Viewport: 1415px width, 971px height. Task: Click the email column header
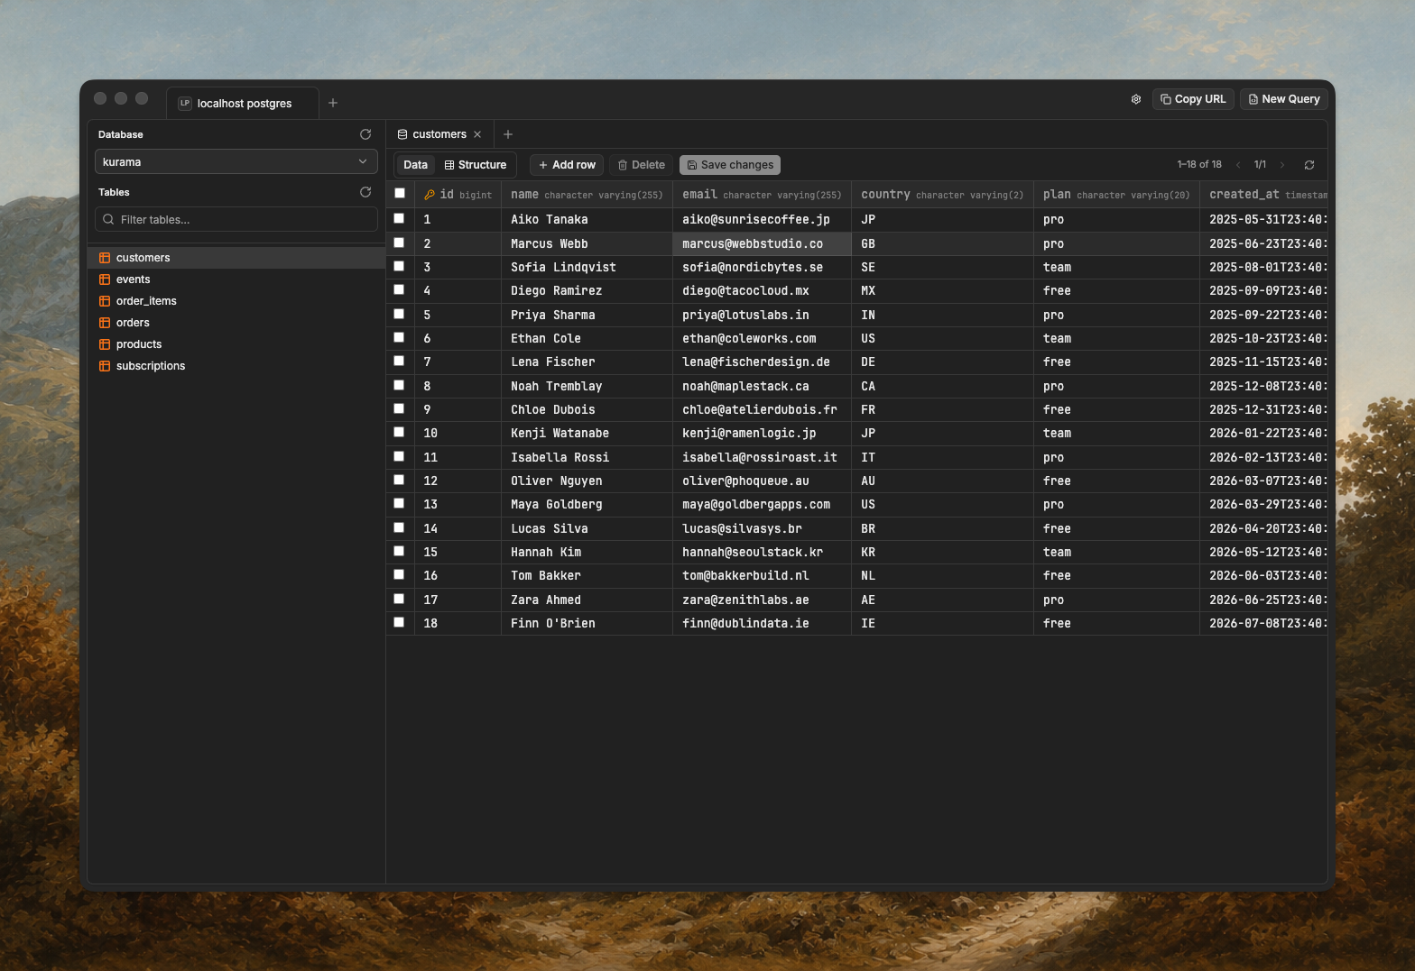click(762, 195)
